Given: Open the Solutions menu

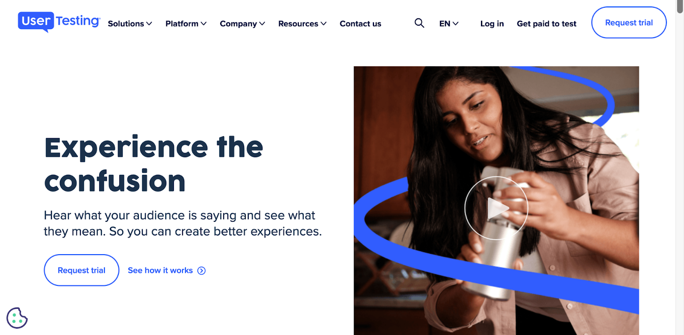Looking at the screenshot, I should tap(130, 24).
